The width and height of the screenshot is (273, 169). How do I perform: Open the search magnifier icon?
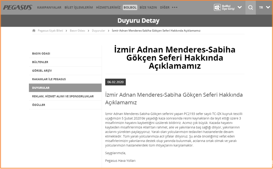[x=250, y=8]
